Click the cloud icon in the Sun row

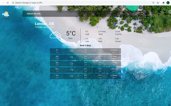pyautogui.click(x=71, y=63)
